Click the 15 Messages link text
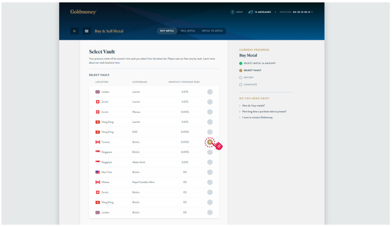392x227 pixels. (x=263, y=12)
